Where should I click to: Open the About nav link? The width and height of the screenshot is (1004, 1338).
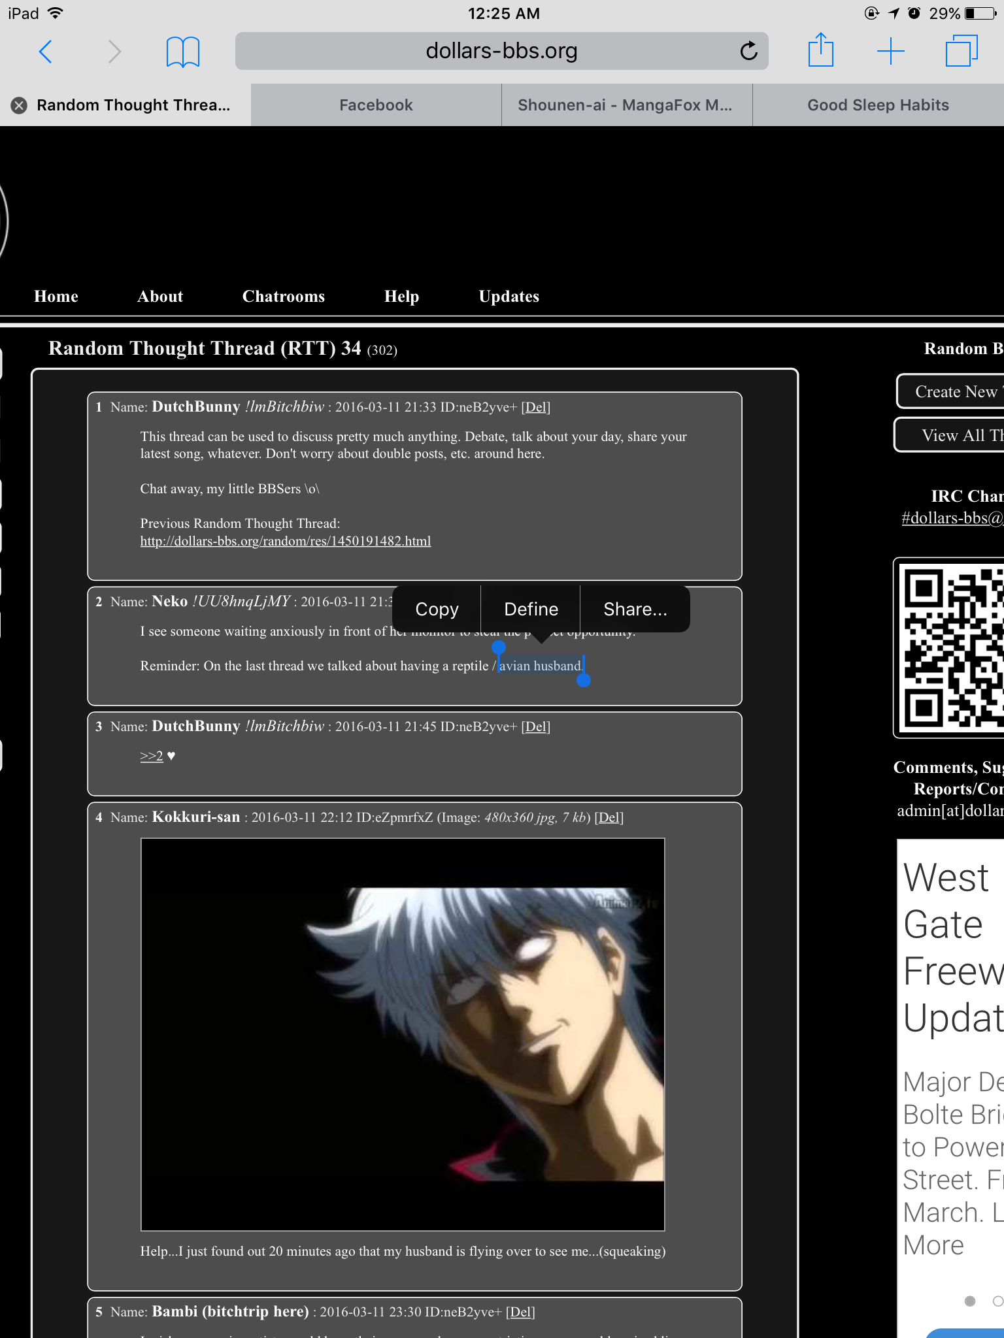(160, 297)
